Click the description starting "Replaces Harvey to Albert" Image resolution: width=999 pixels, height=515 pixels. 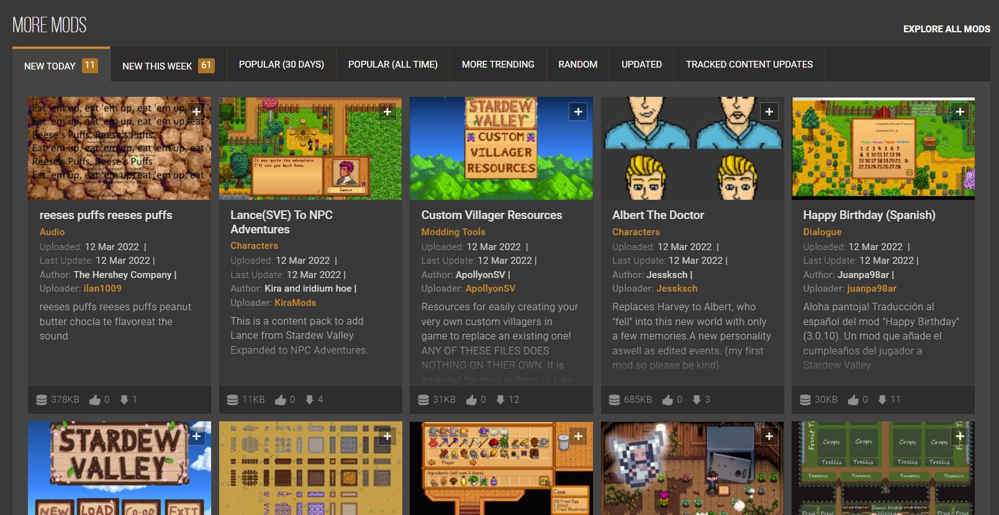click(692, 336)
